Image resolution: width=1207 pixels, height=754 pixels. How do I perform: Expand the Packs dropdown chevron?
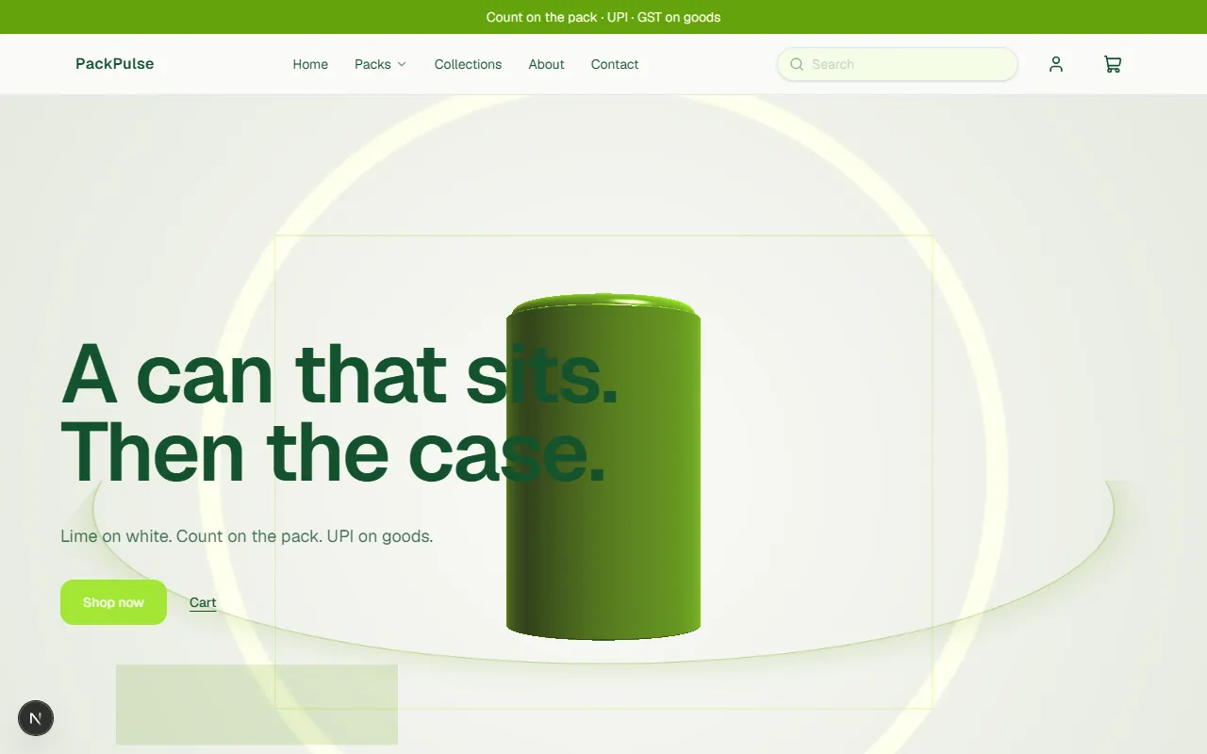point(402,64)
